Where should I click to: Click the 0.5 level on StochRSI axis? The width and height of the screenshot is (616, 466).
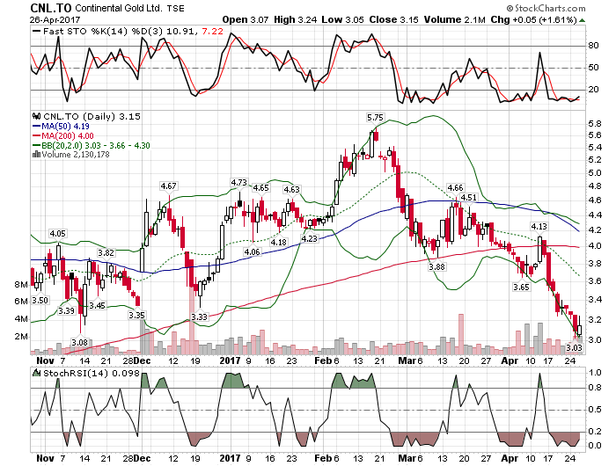pos(595,410)
